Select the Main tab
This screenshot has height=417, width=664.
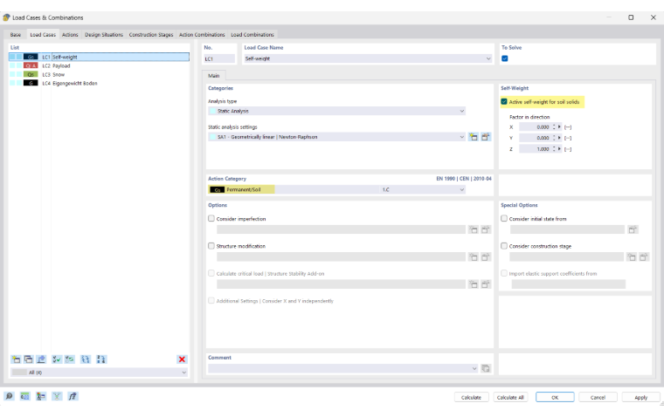[213, 76]
